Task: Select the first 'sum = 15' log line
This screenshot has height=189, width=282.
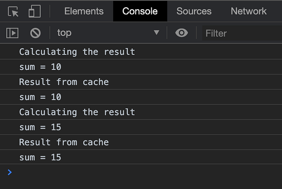Action: tap(40, 127)
